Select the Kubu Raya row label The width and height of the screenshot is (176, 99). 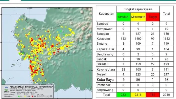coord(105,80)
